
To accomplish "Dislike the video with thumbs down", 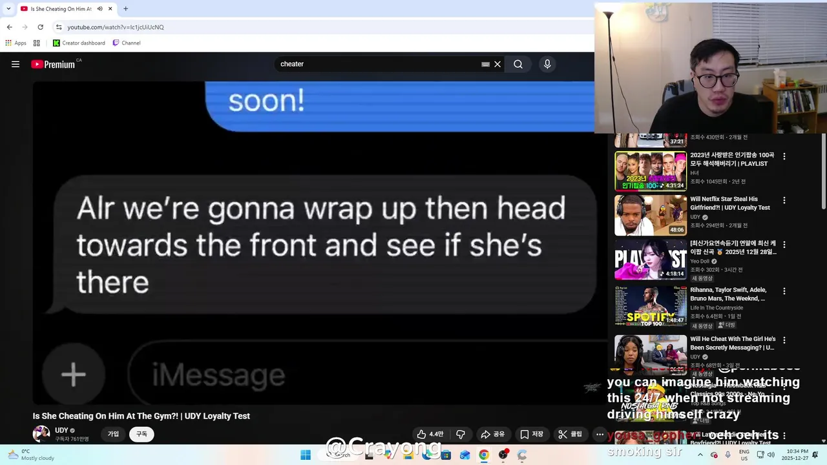I will 461,434.
